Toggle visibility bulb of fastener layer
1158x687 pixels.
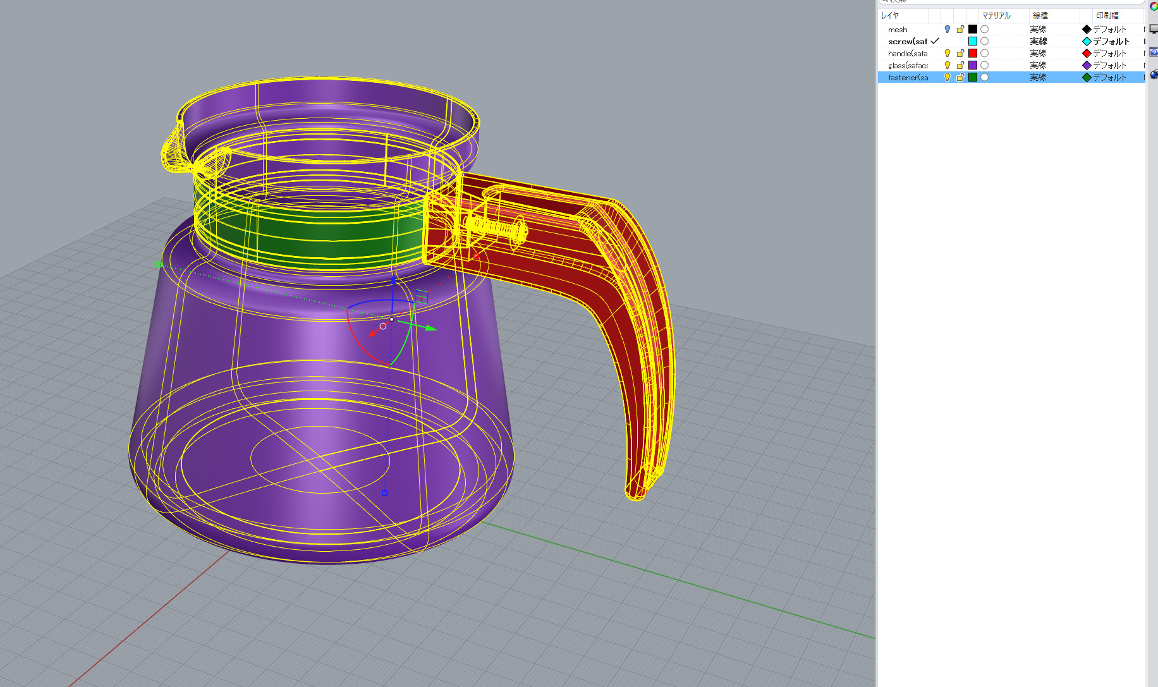[x=947, y=77]
